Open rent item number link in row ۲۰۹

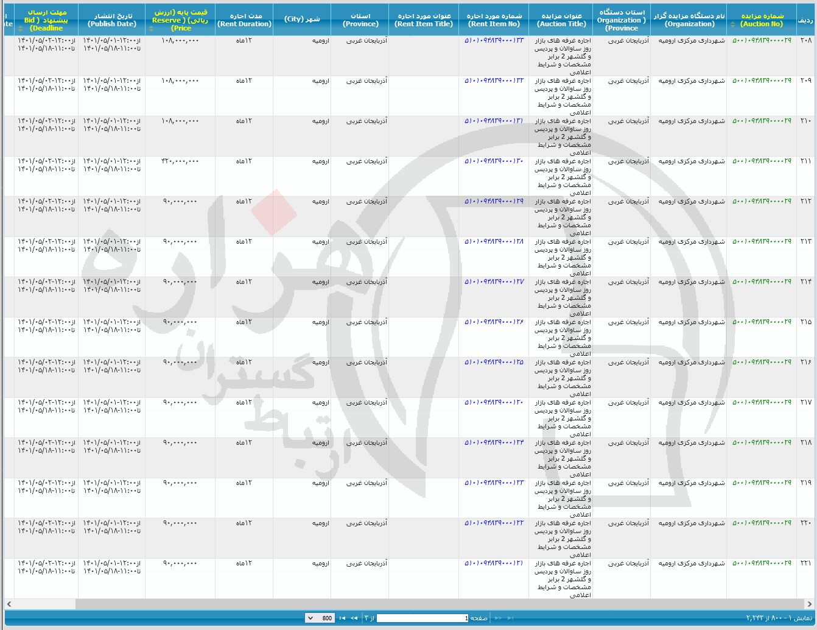[494, 80]
